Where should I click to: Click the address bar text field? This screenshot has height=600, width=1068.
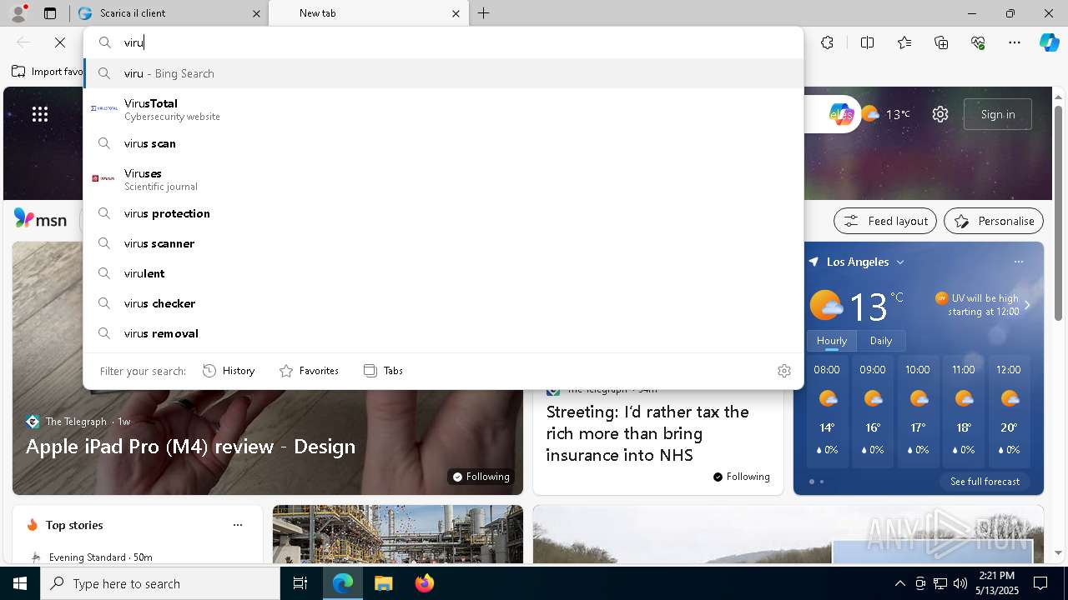[443, 42]
